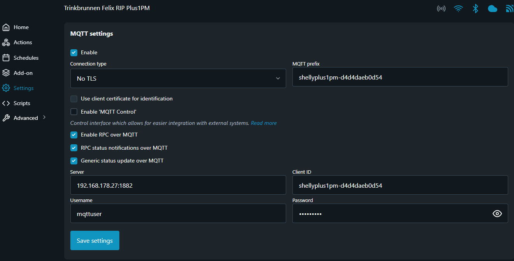514x261 pixels.
Task: Enable 'MQTT Control' checkbox
Action: (x=74, y=112)
